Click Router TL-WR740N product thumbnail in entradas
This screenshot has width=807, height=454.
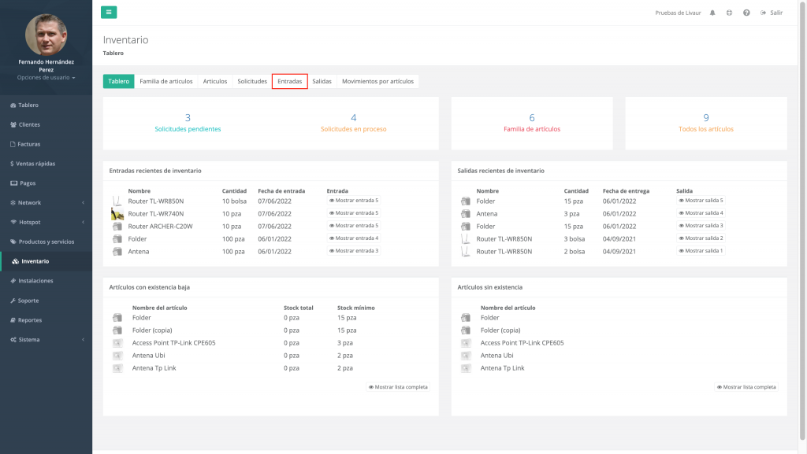(117, 214)
